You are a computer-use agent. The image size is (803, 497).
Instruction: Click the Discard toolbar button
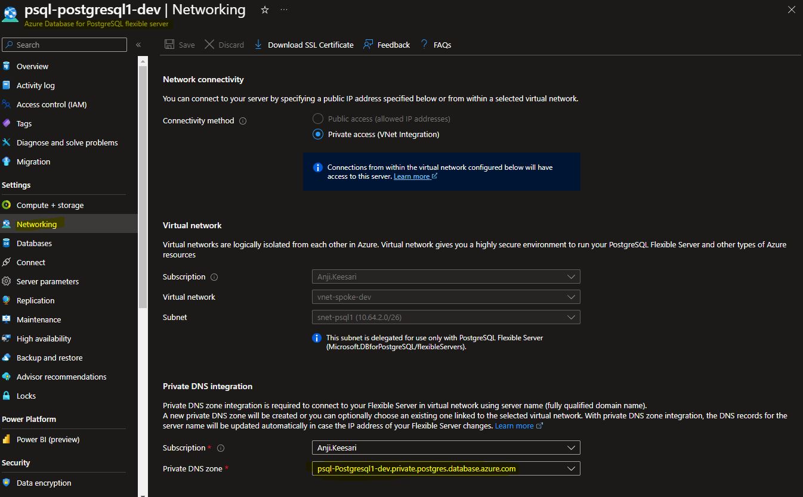coord(224,45)
